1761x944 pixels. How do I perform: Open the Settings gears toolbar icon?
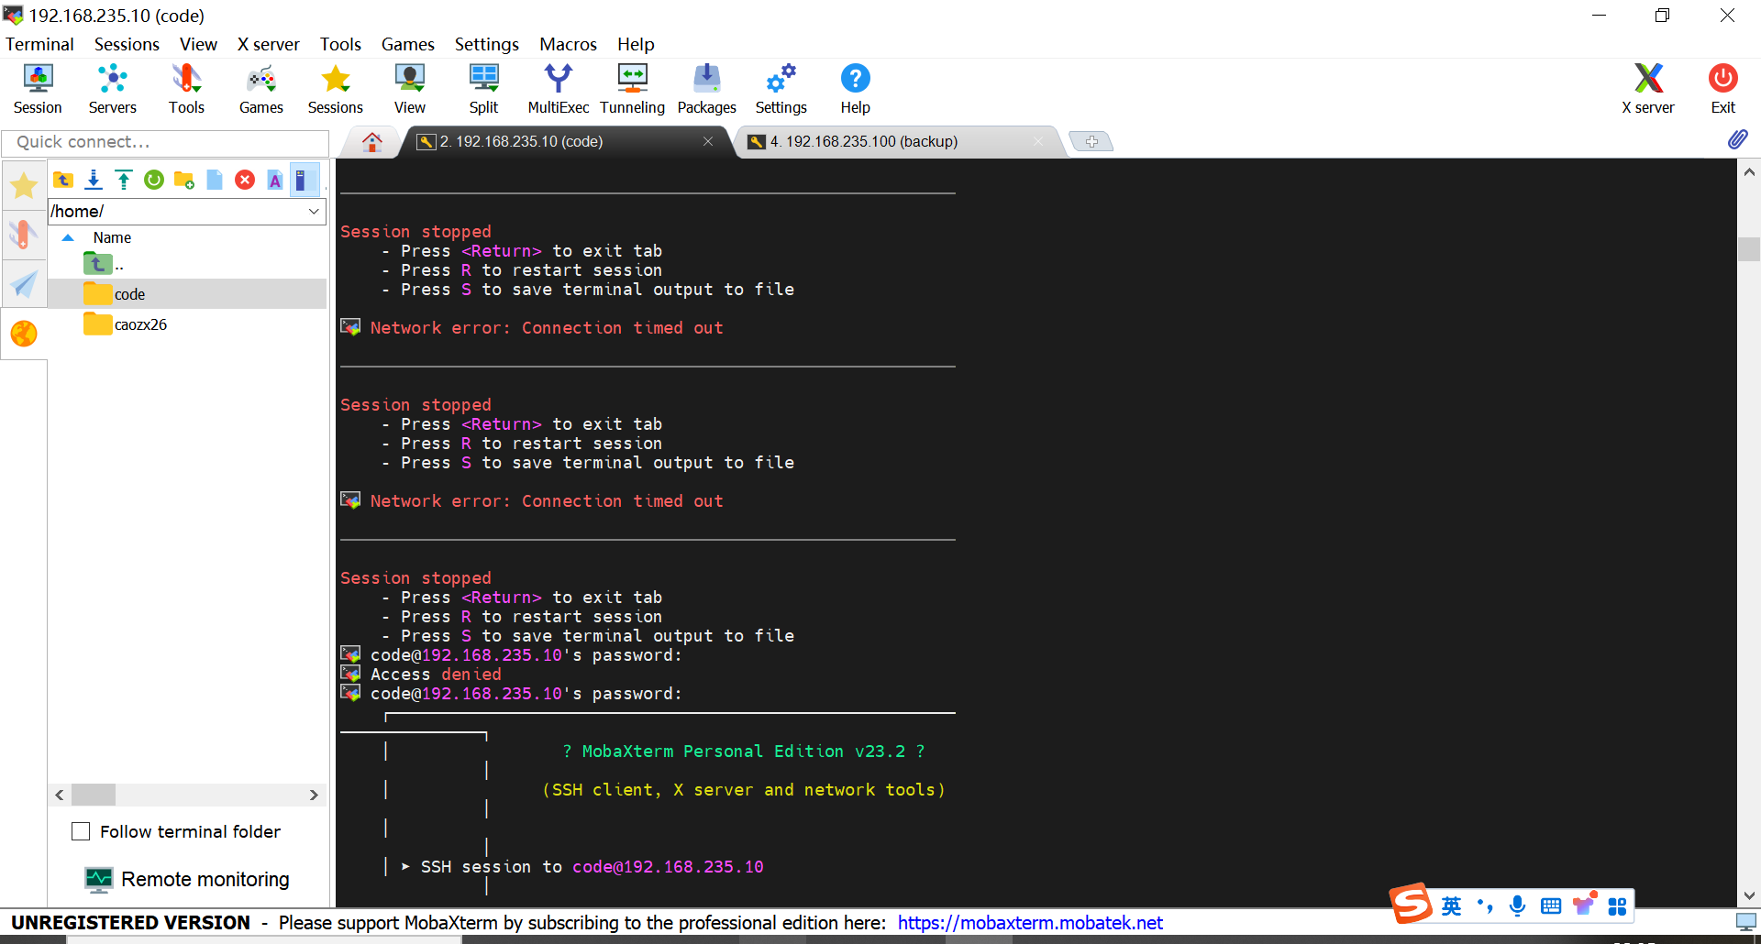pos(781,89)
